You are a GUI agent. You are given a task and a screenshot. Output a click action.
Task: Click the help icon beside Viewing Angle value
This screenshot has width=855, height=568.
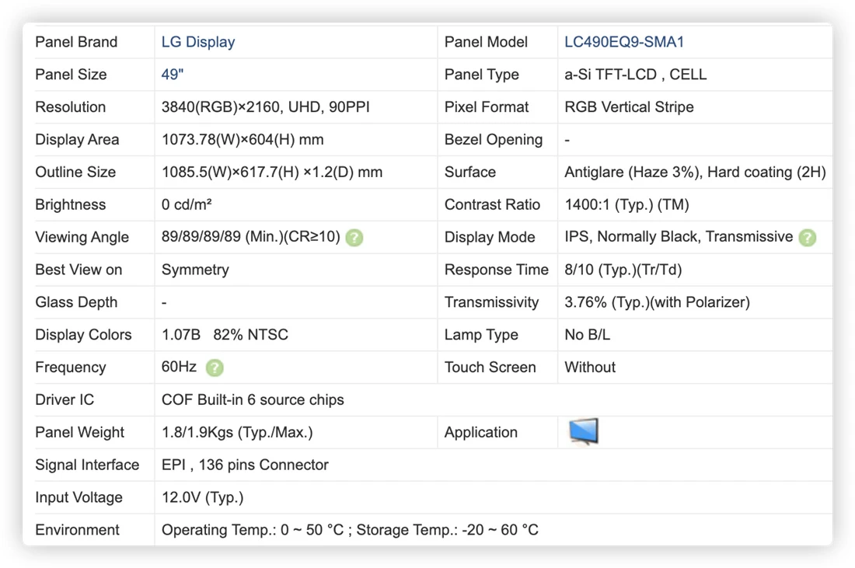[x=354, y=238]
